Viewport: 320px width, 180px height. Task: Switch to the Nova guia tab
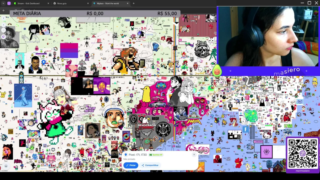[62, 3]
